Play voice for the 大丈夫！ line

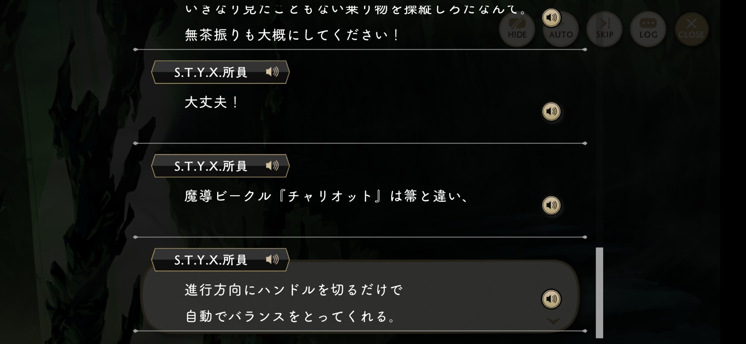(x=551, y=111)
